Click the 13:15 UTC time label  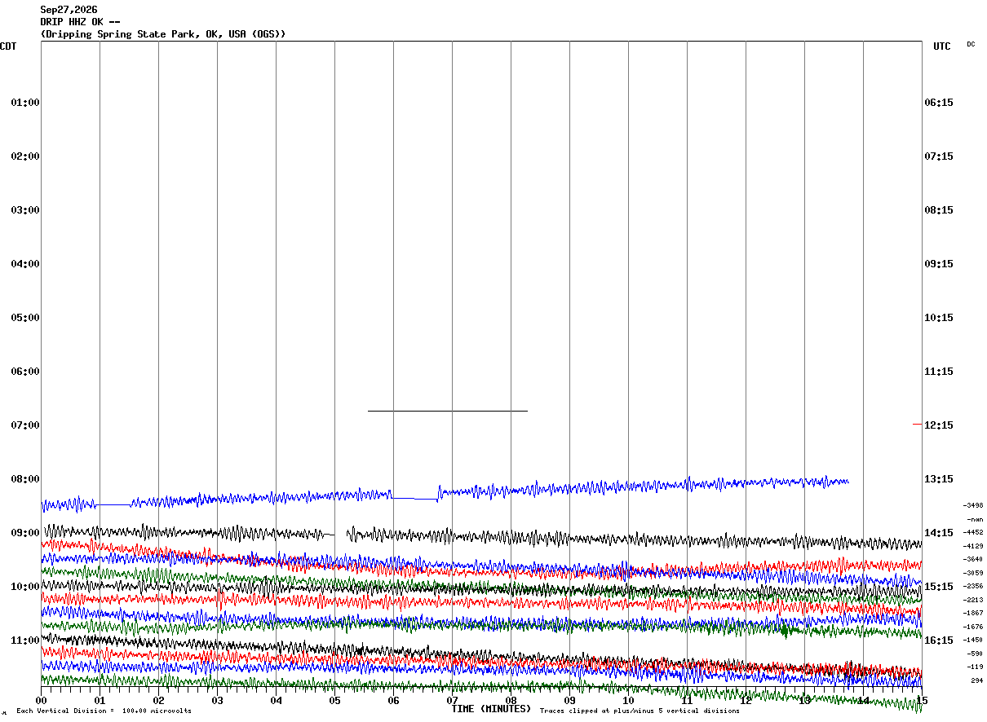938,479
